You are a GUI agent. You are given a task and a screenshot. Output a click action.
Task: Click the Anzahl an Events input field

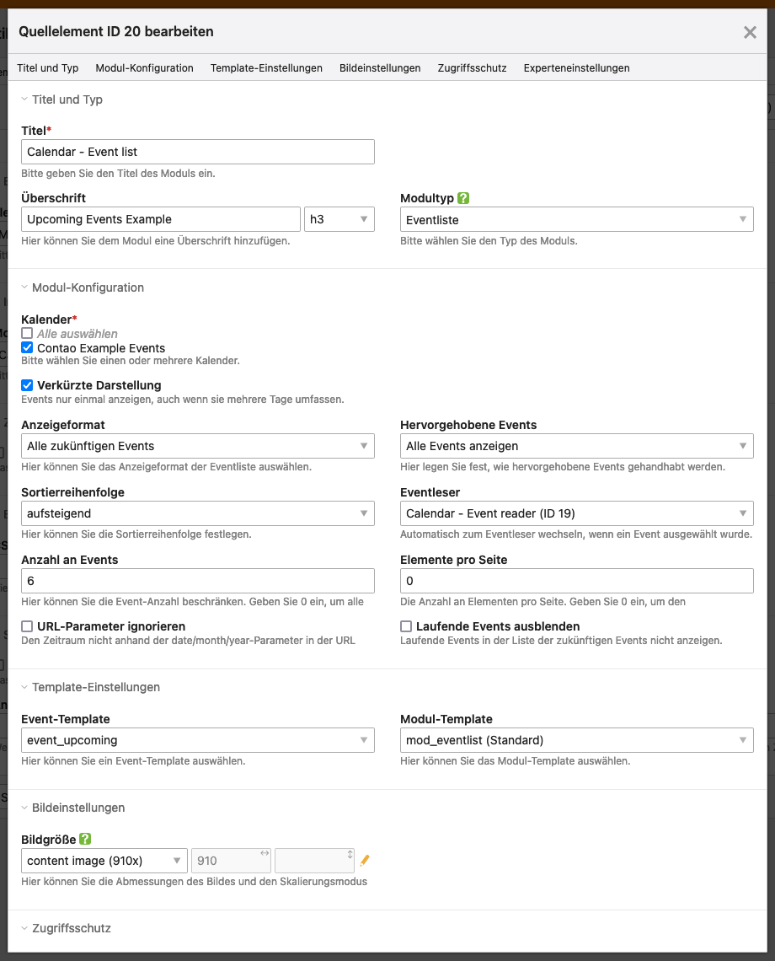[x=198, y=581]
